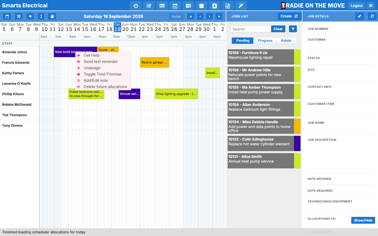Select date Mon 21 in the date strip
The height and width of the screenshot is (236, 378).
pyautogui.click(x=134, y=27)
